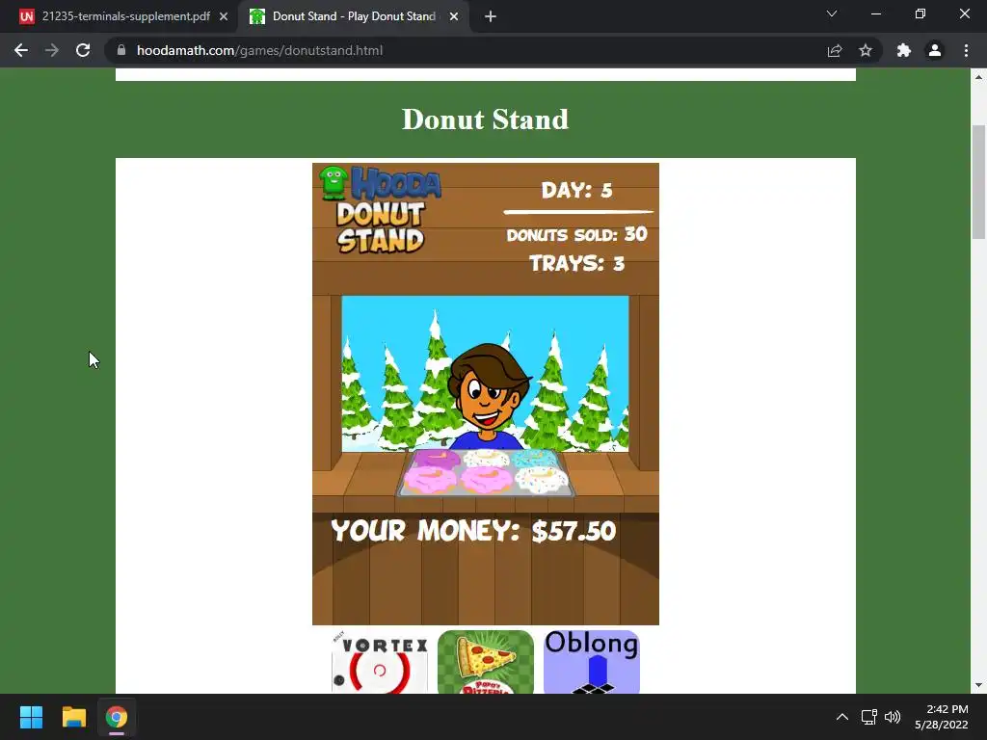Click the Chrome taskbar icon
Image resolution: width=987 pixels, height=740 pixels.
[x=117, y=717]
